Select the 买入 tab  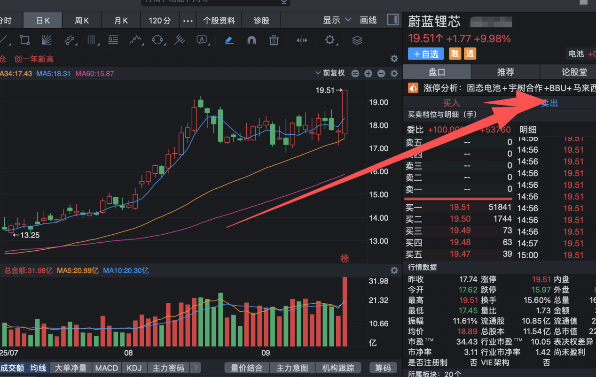pos(452,103)
